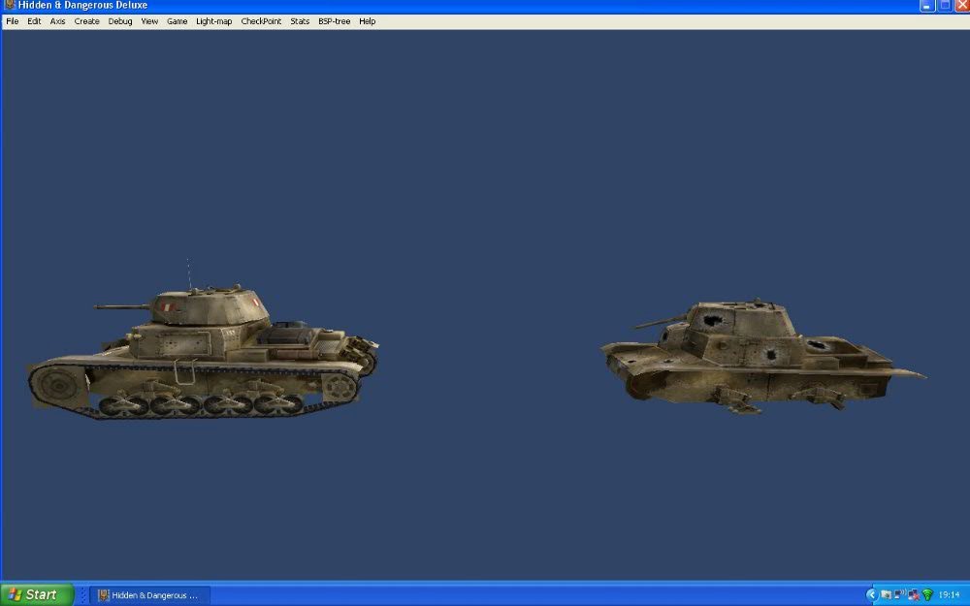Open the Game menu
The width and height of the screenshot is (970, 606).
[x=177, y=21]
